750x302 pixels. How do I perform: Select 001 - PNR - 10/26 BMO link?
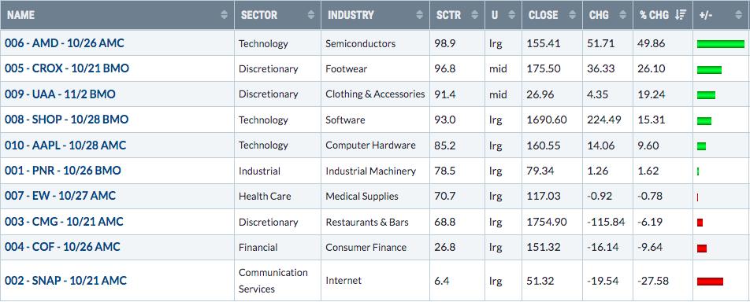coord(63,171)
